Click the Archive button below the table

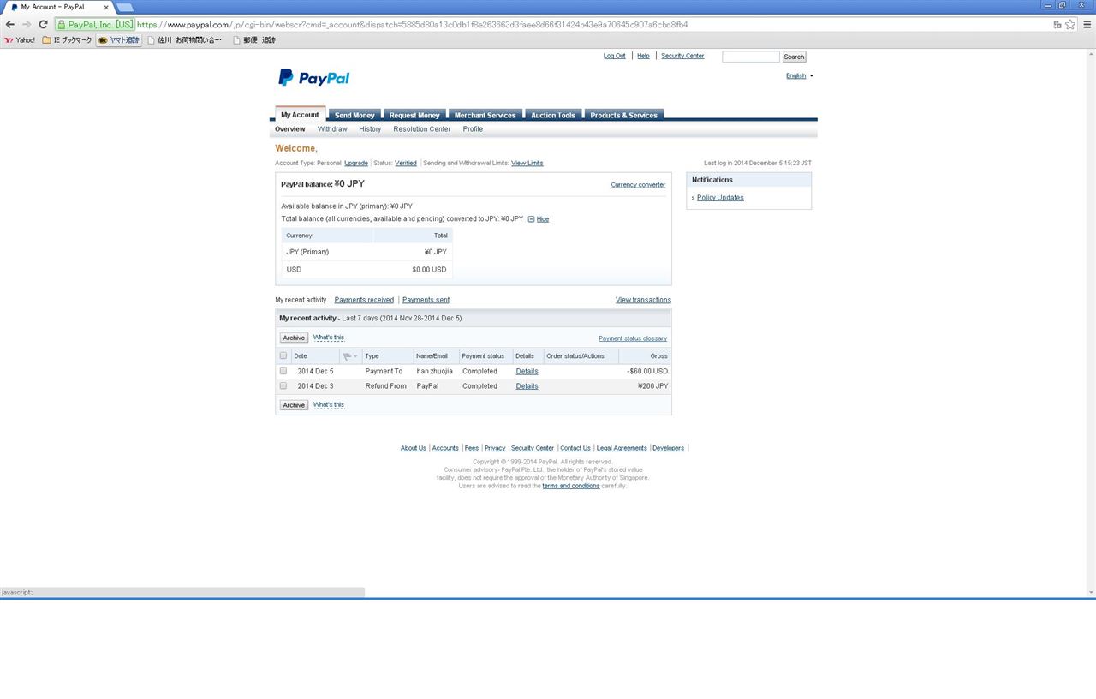tap(294, 405)
